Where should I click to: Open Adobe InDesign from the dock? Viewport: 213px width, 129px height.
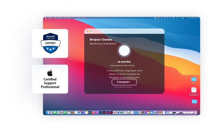pyautogui.click(x=111, y=112)
